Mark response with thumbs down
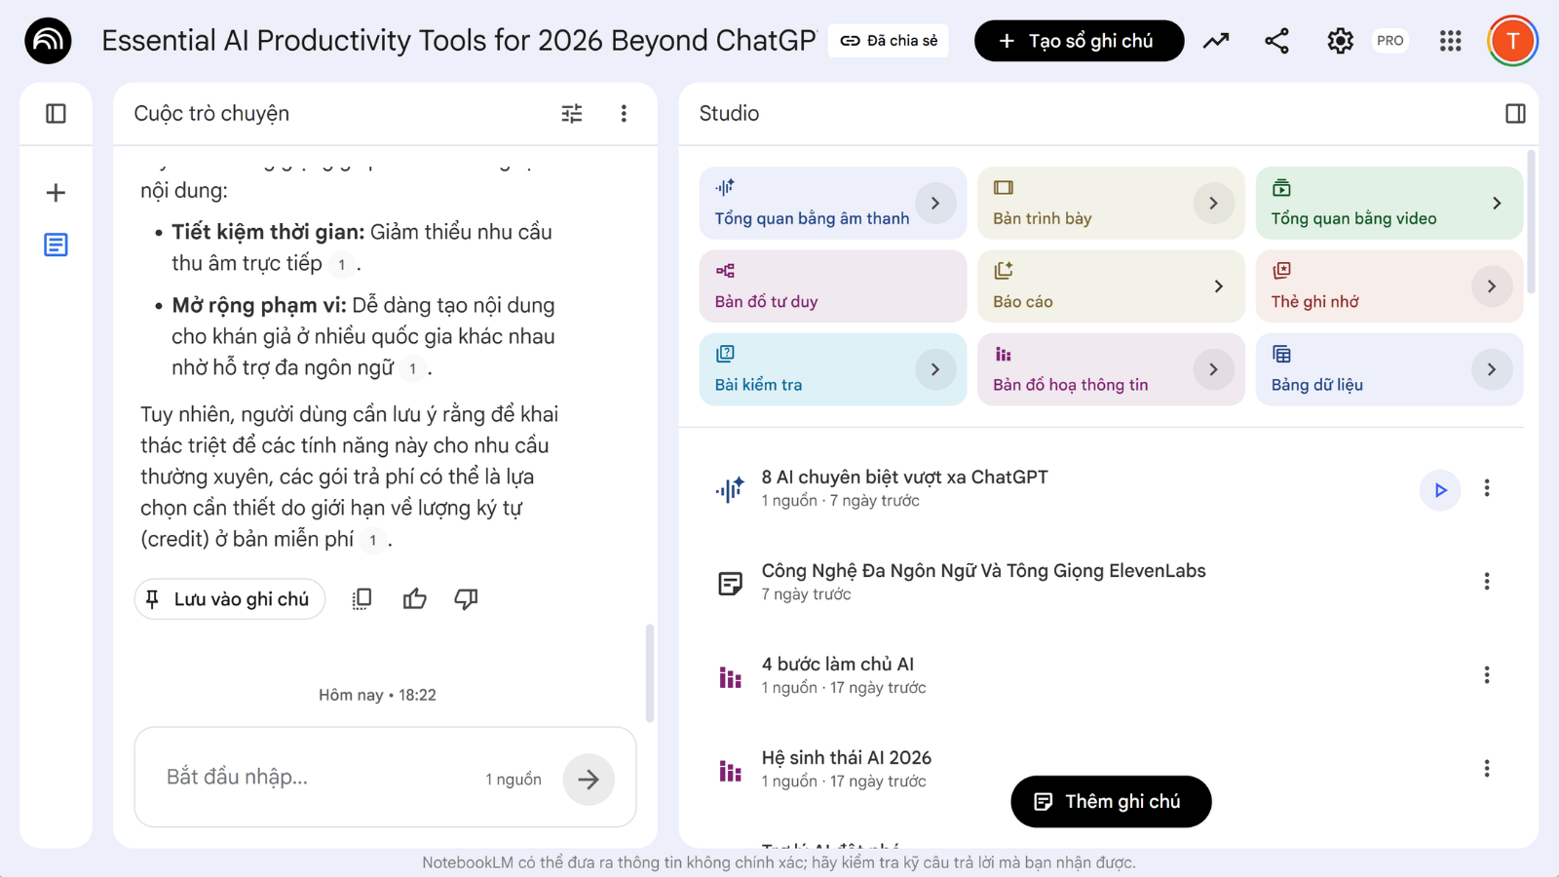Image resolution: width=1559 pixels, height=877 pixels. tap(466, 599)
